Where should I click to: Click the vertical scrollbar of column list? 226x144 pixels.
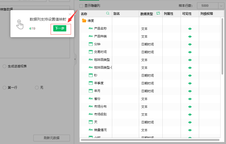[x=222, y=46]
